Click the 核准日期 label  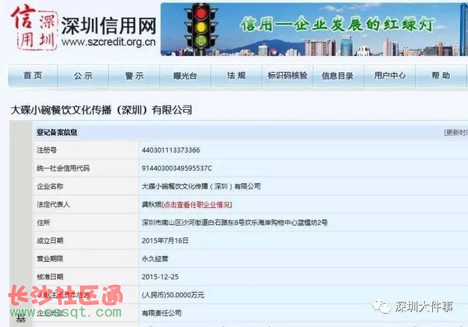[50, 277]
